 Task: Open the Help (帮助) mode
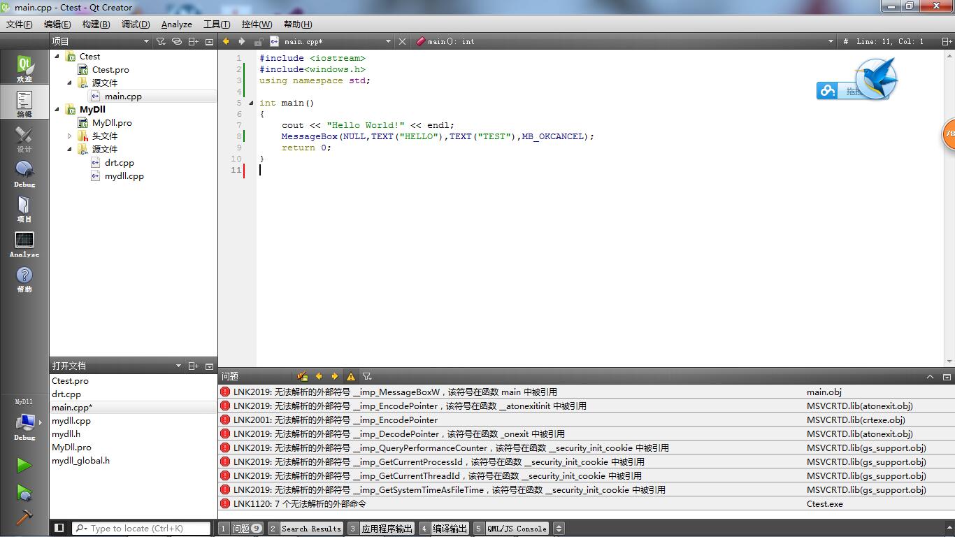[x=24, y=278]
